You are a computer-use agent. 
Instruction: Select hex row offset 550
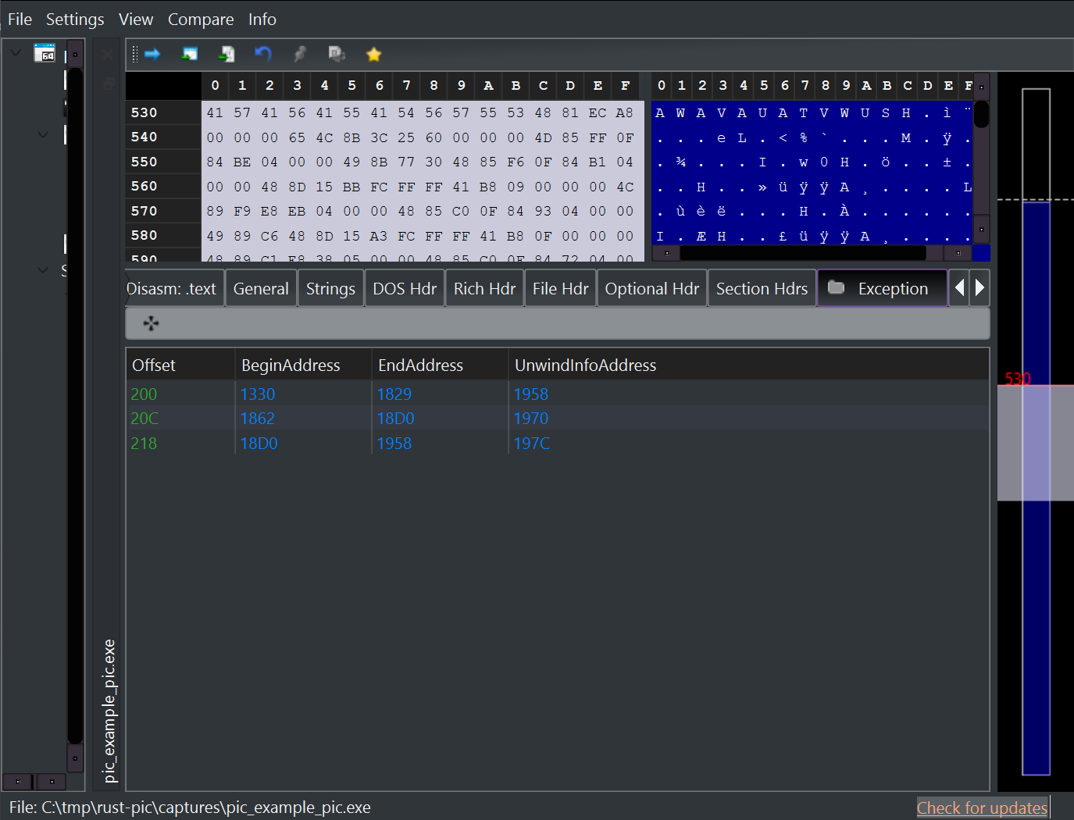(x=145, y=162)
